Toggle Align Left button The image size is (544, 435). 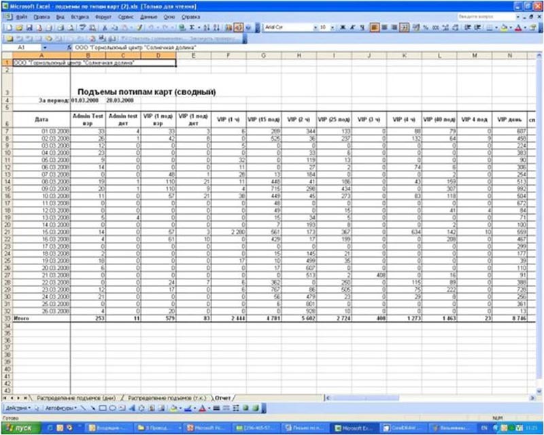[374, 27]
